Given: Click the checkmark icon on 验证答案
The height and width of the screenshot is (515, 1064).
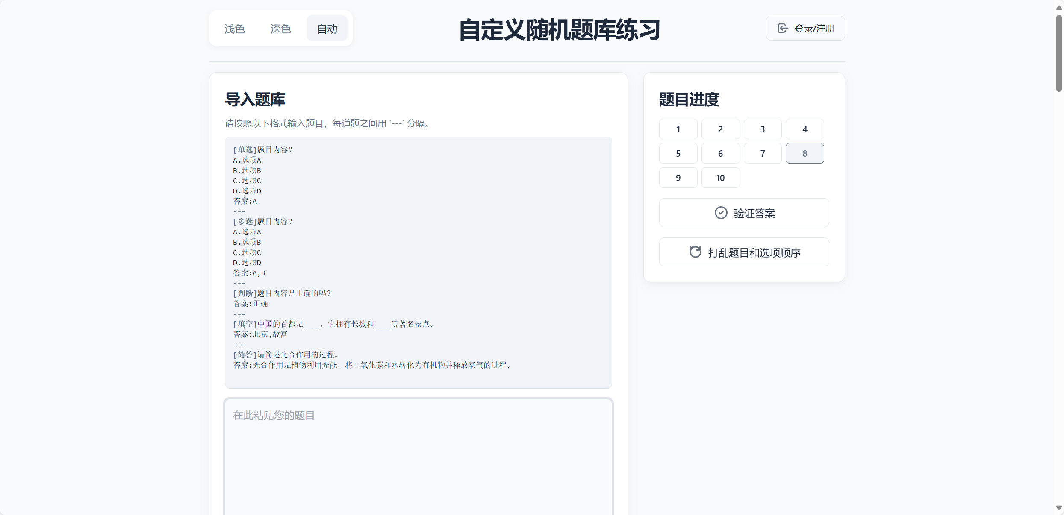Looking at the screenshot, I should pyautogui.click(x=721, y=213).
